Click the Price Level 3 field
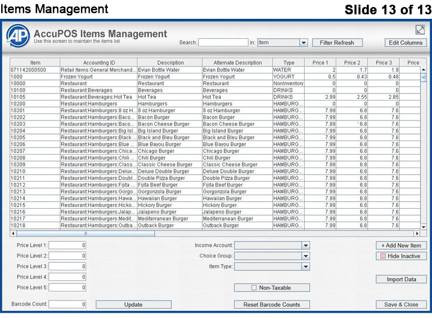Image resolution: width=432 pixels, height=318 pixels. [x=67, y=266]
